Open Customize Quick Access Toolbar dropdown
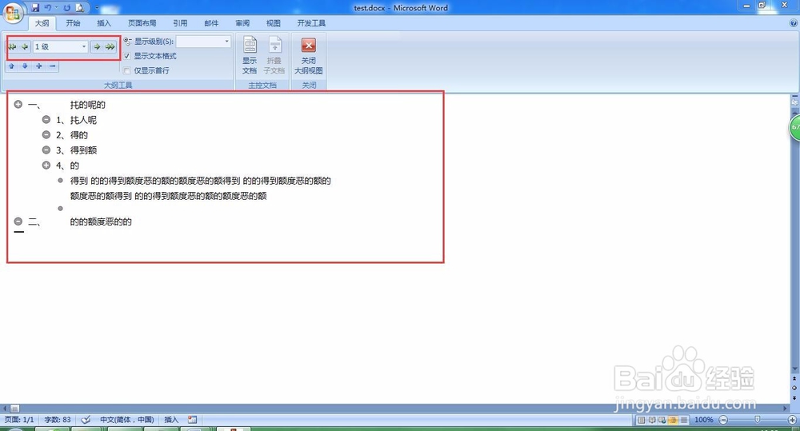 (97, 8)
